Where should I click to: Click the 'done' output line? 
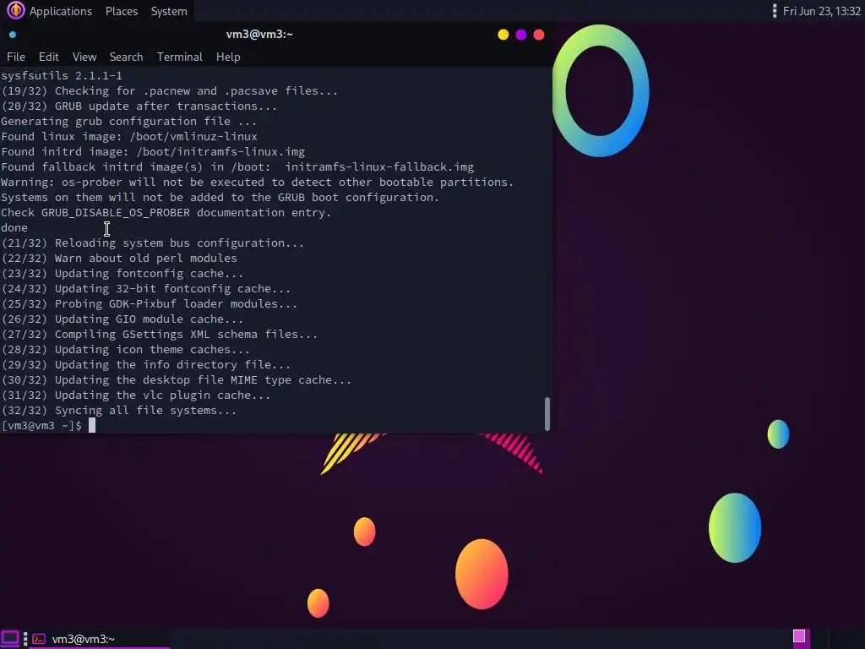pos(14,228)
